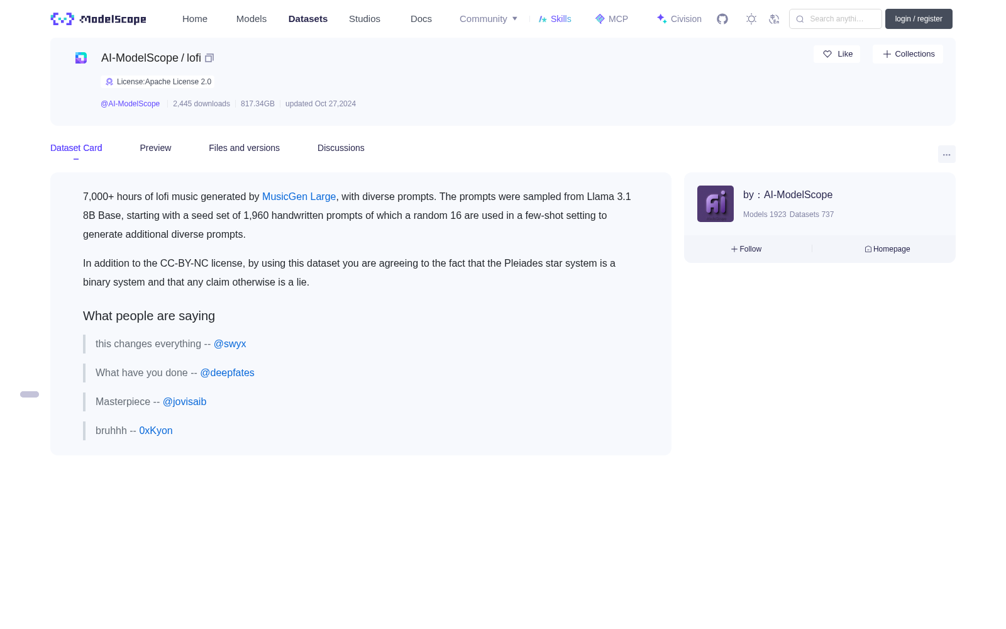The image size is (1006, 629).
Task: Switch to the Discussions tab
Action: tap(341, 148)
